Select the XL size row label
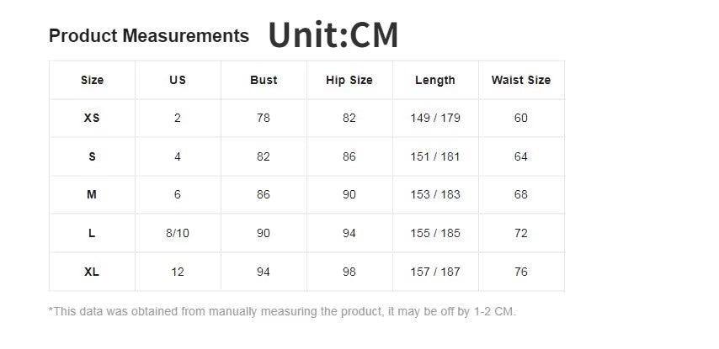The height and width of the screenshot is (349, 719). click(x=92, y=272)
